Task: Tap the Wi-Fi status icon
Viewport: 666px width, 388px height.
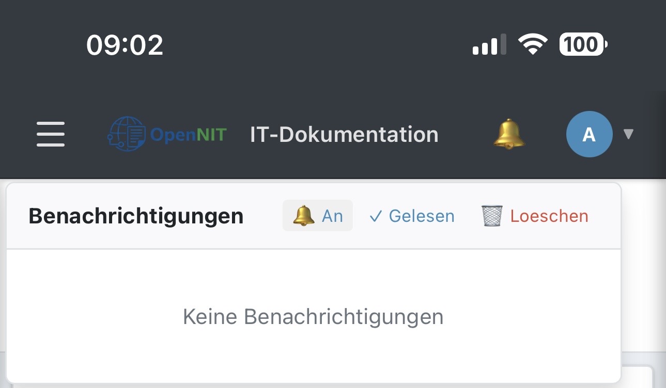Action: point(534,45)
